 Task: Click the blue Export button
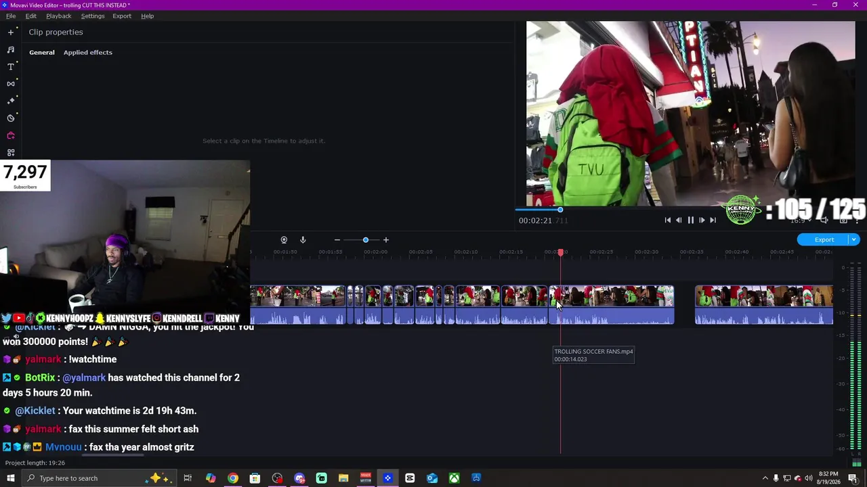[824, 239]
